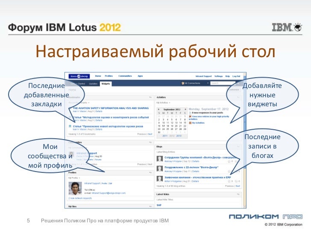Viewport: 311px width, 233px height.
Task: Click avatar beside Поздравление с 22-летием entry
Action: point(160,169)
